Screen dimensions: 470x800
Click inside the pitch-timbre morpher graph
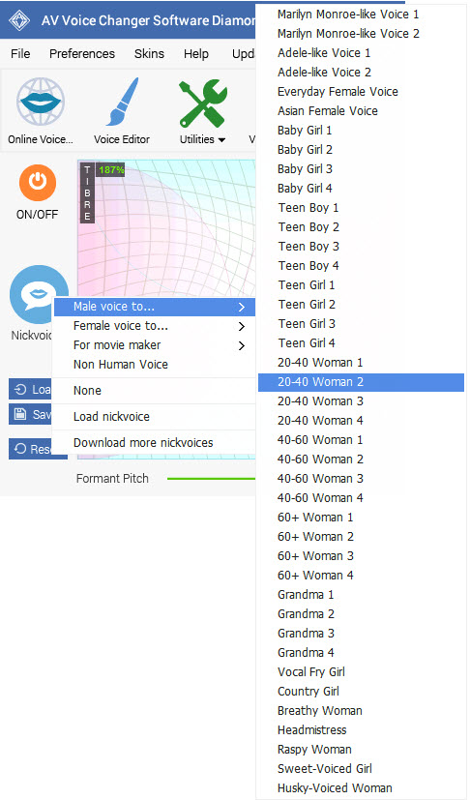pos(168,229)
